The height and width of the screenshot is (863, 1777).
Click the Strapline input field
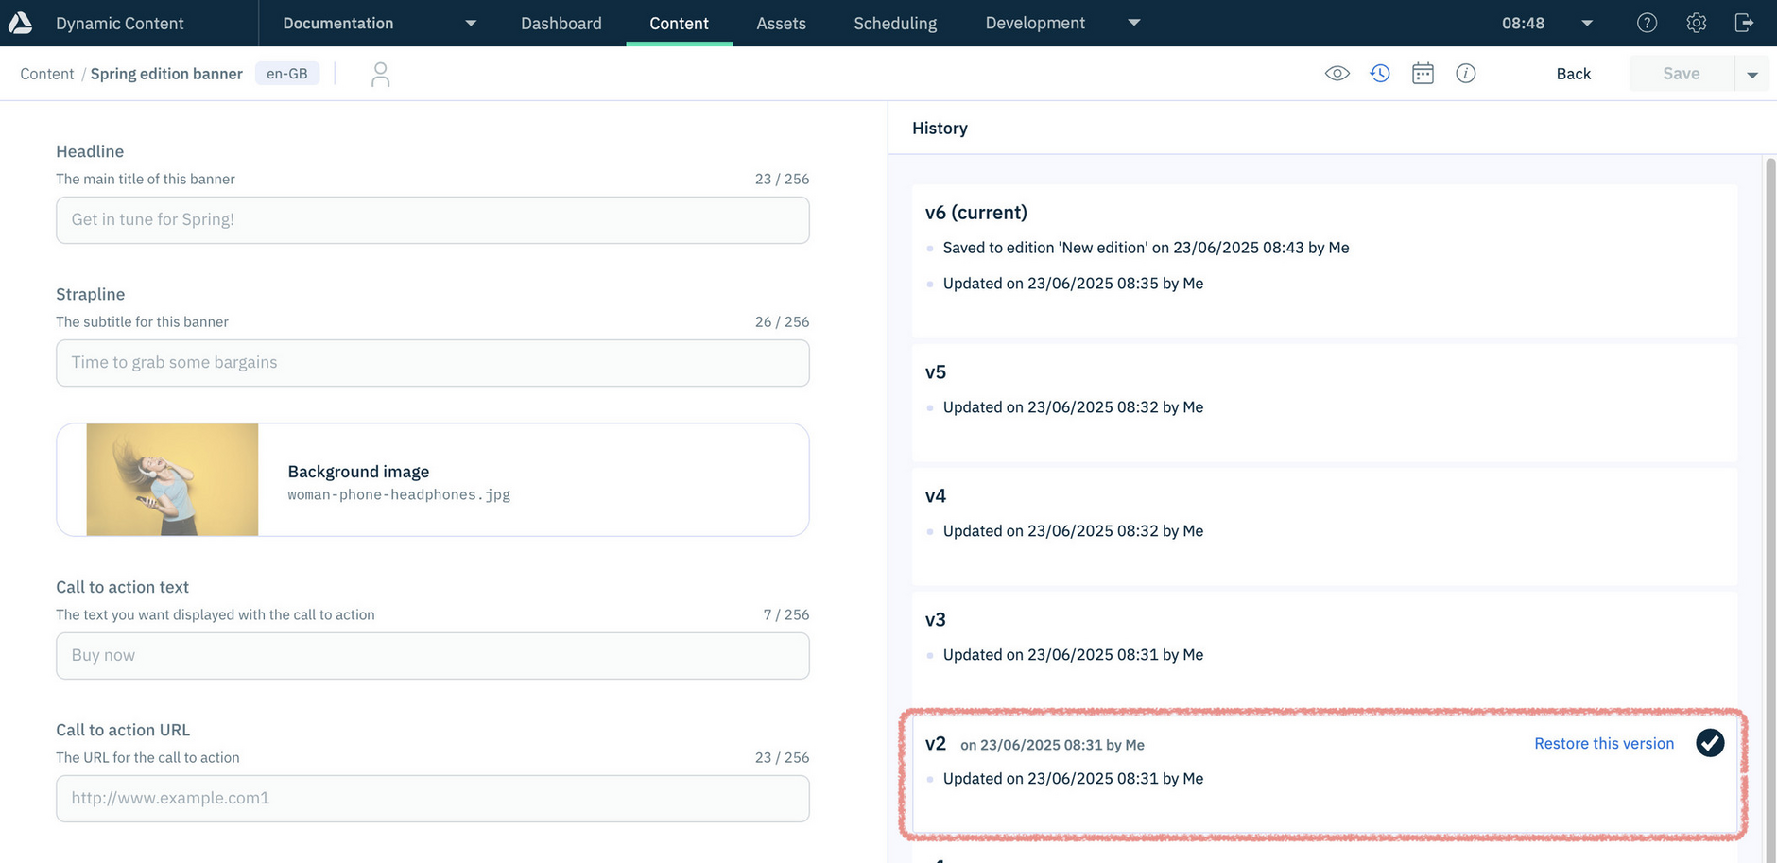click(x=433, y=363)
